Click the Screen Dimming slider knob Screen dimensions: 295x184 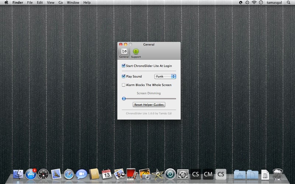point(124,99)
